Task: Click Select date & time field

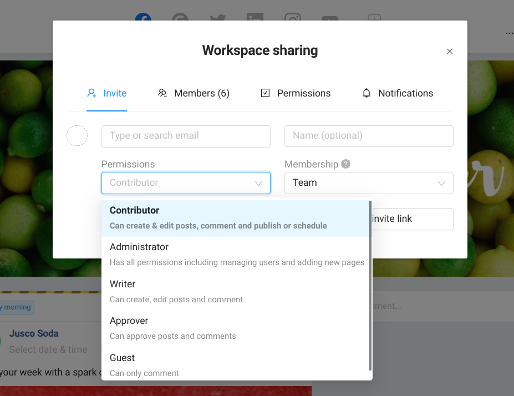Action: coord(48,349)
